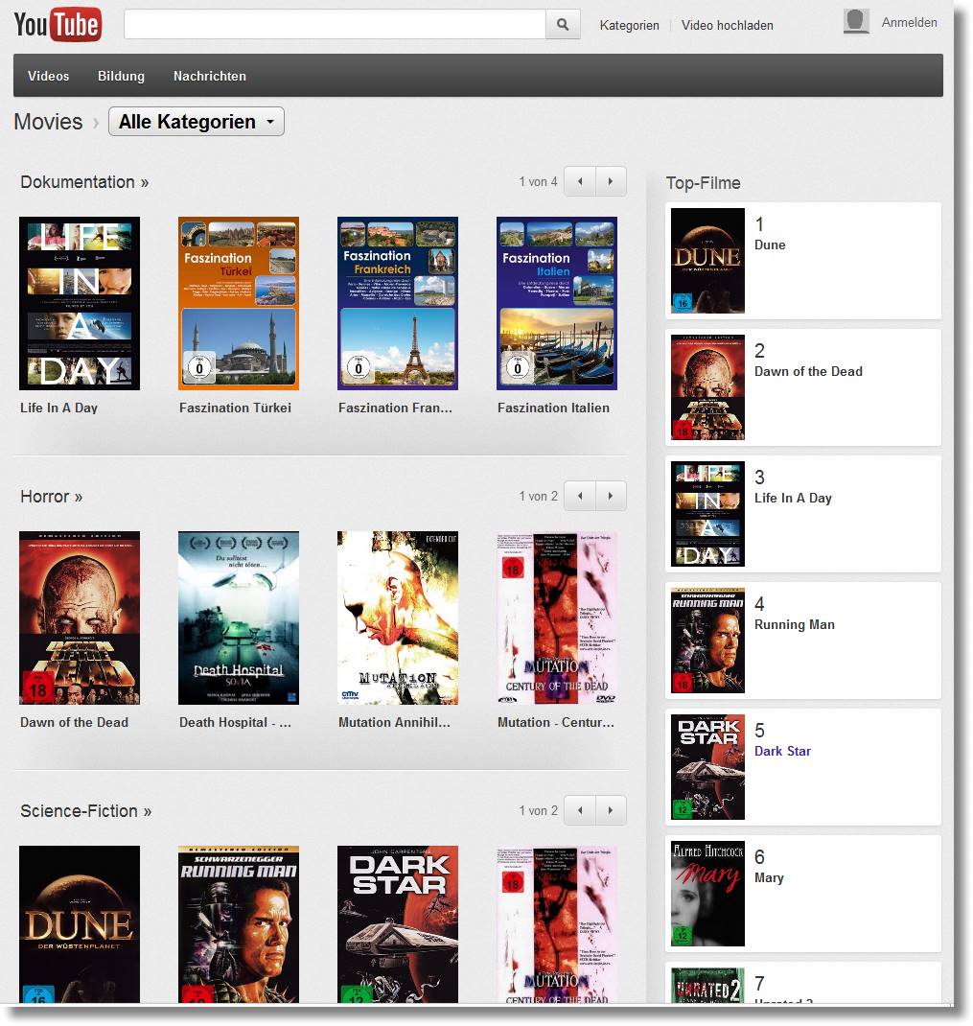Open the Faszination Türkei movie poster
The height and width of the screenshot is (1026, 973).
coord(239,303)
